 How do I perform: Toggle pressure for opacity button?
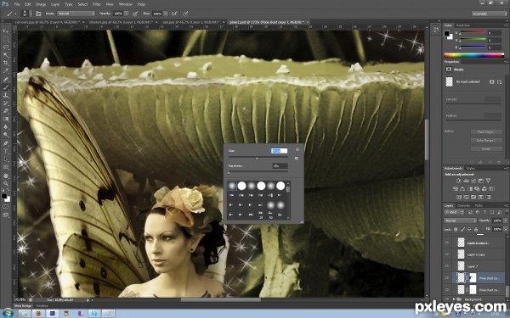click(x=135, y=14)
